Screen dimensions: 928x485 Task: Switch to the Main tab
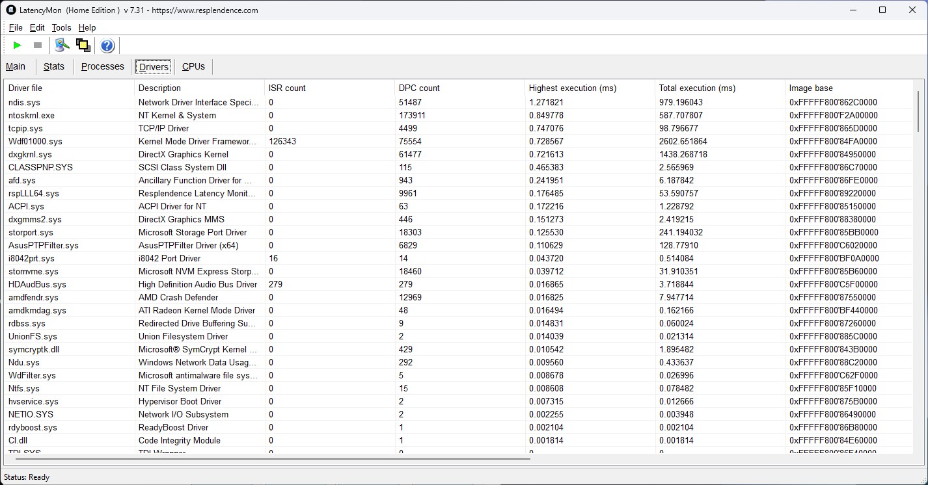16,66
